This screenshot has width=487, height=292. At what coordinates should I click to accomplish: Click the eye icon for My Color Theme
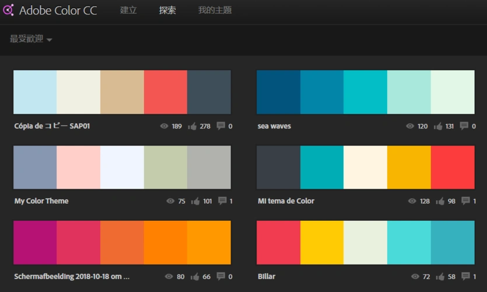tap(170, 201)
